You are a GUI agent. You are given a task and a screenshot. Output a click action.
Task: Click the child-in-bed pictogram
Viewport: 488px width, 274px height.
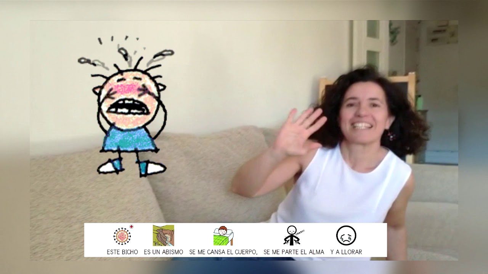coord(223,236)
